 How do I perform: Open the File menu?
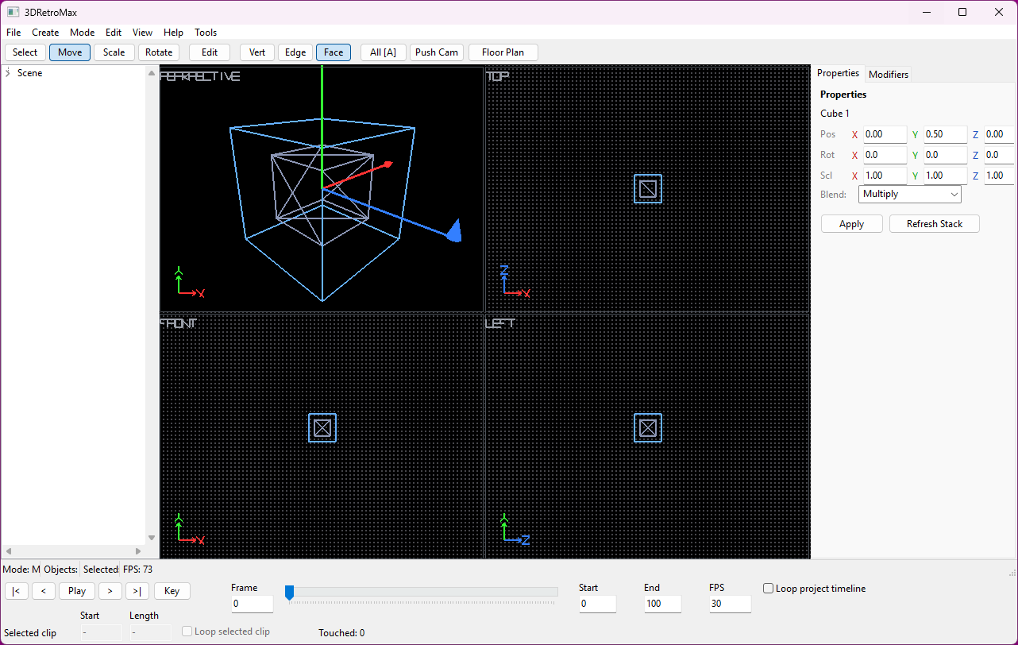tap(13, 33)
